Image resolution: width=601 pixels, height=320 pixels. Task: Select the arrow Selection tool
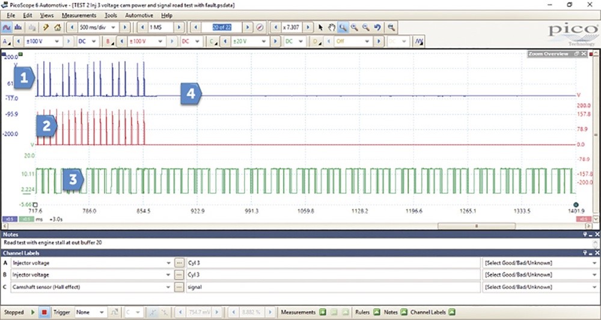(x=321, y=28)
